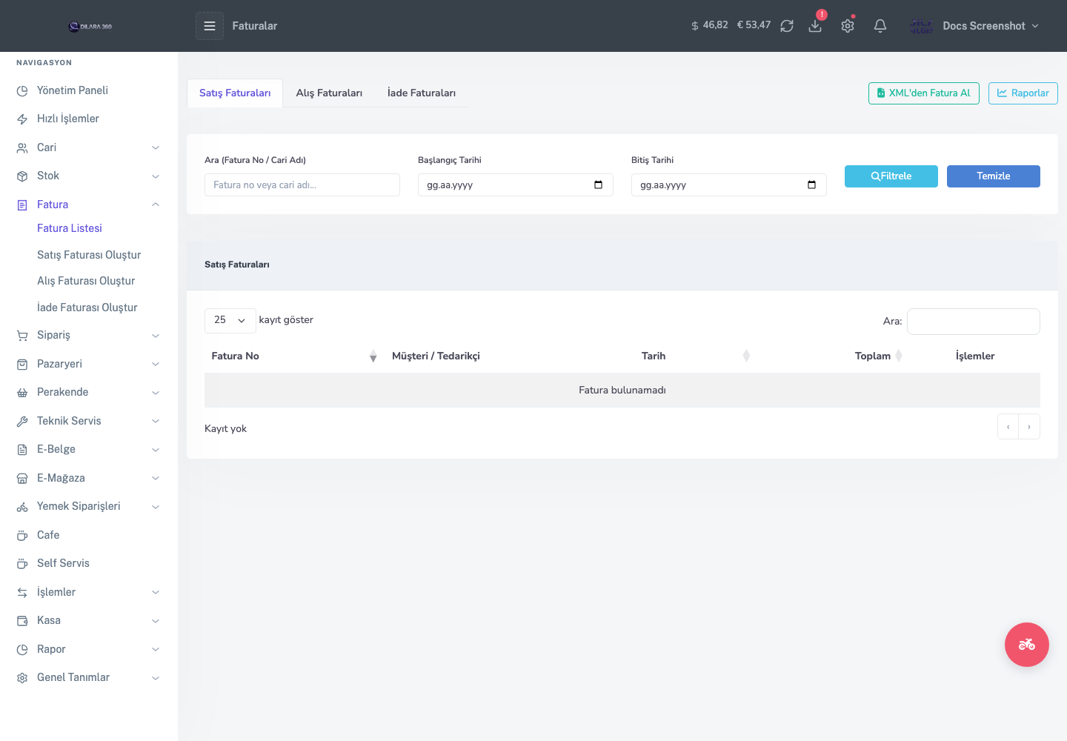Focus the table Ara search box
Screen dimensions: 1067x741
coord(974,322)
